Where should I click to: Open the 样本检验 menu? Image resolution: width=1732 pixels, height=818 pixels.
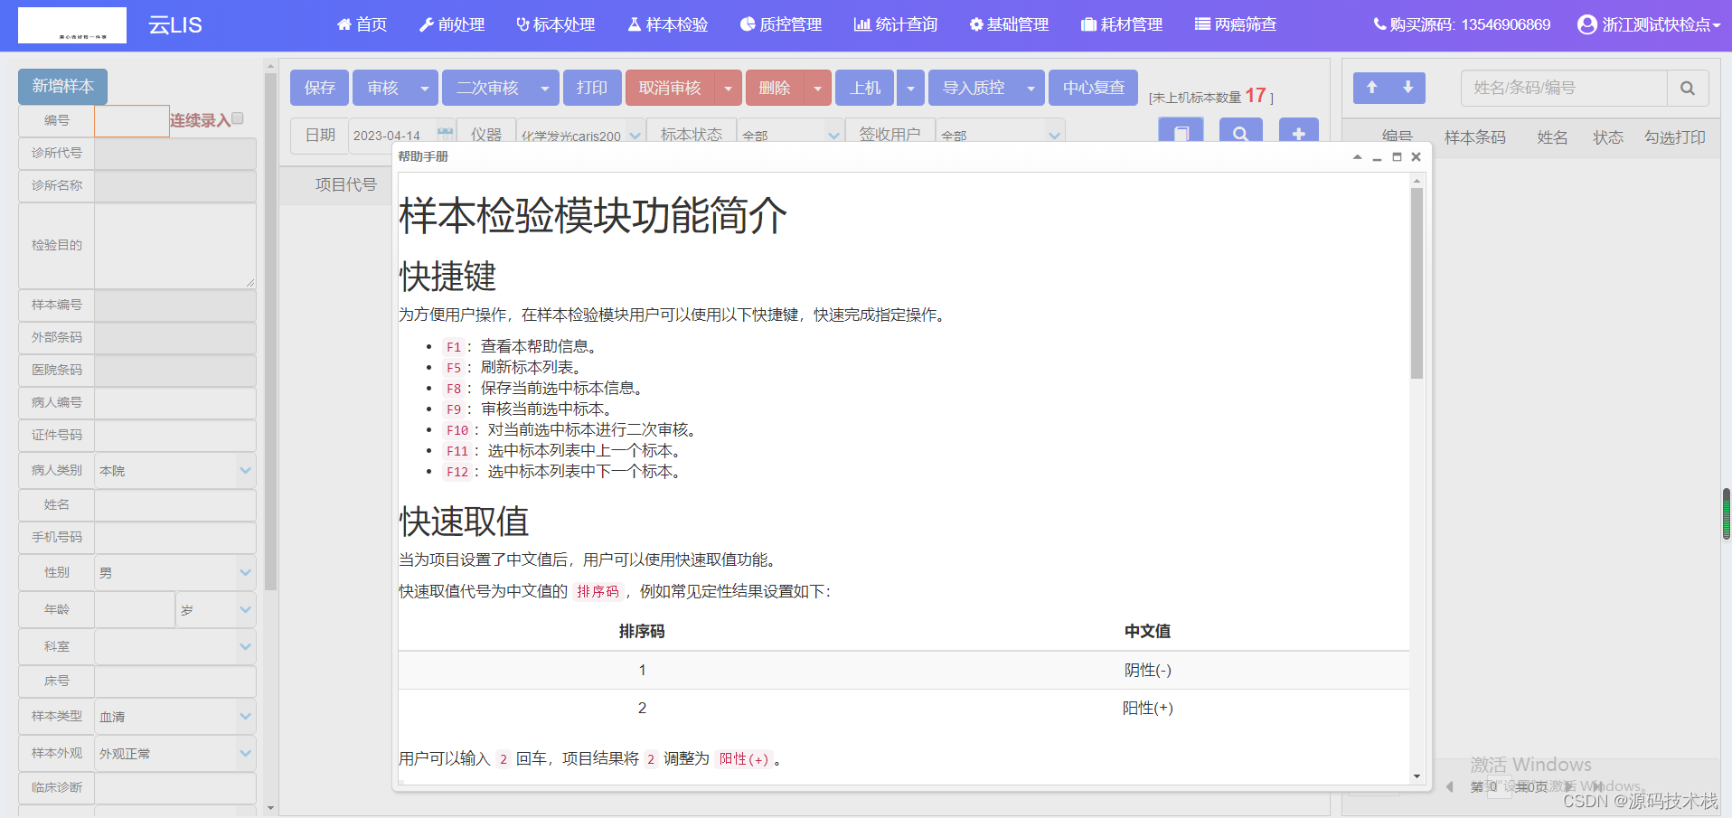click(668, 24)
